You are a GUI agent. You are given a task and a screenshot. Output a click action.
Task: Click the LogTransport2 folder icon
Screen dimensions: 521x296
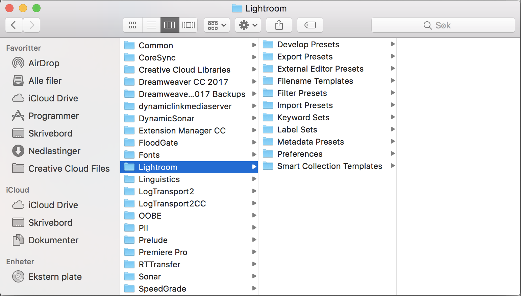[129, 191]
